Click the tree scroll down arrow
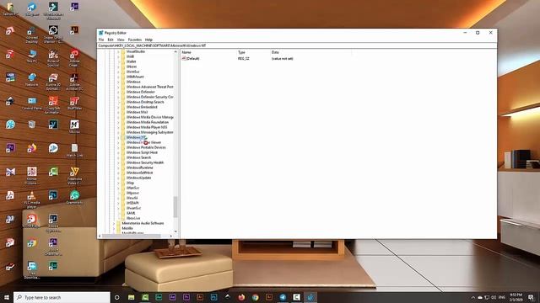Image resolution: width=540 pixels, height=303 pixels. [x=175, y=231]
